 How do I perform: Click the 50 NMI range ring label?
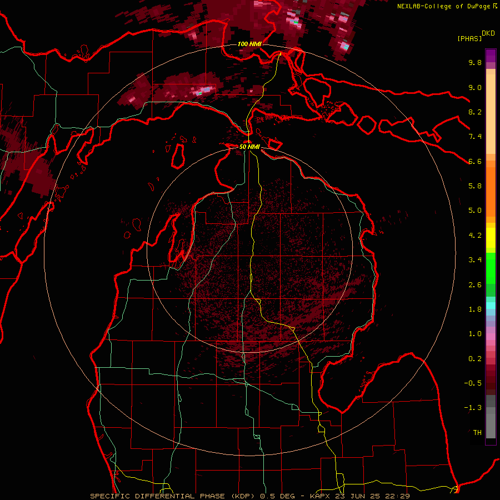249,147
